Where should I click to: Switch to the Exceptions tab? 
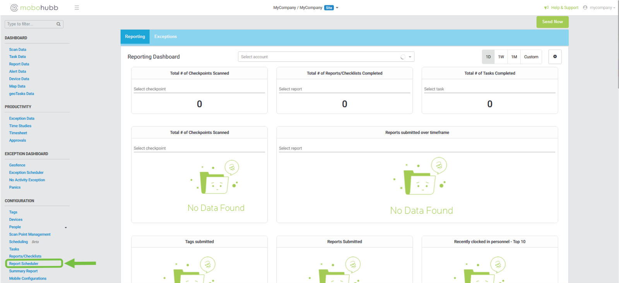click(x=166, y=37)
